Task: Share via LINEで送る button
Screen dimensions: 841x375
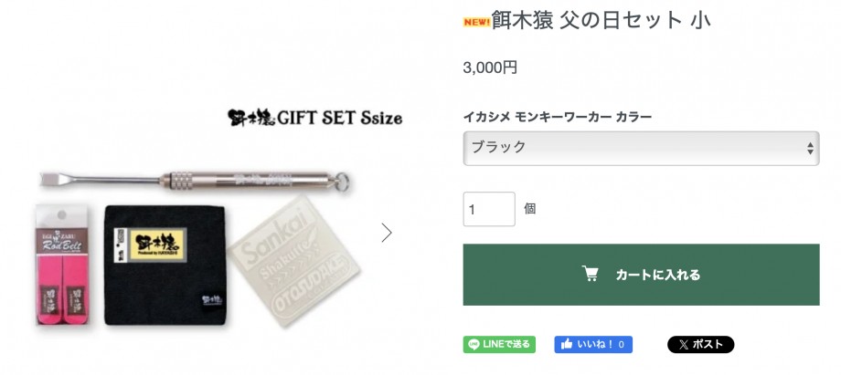Action: (x=499, y=345)
